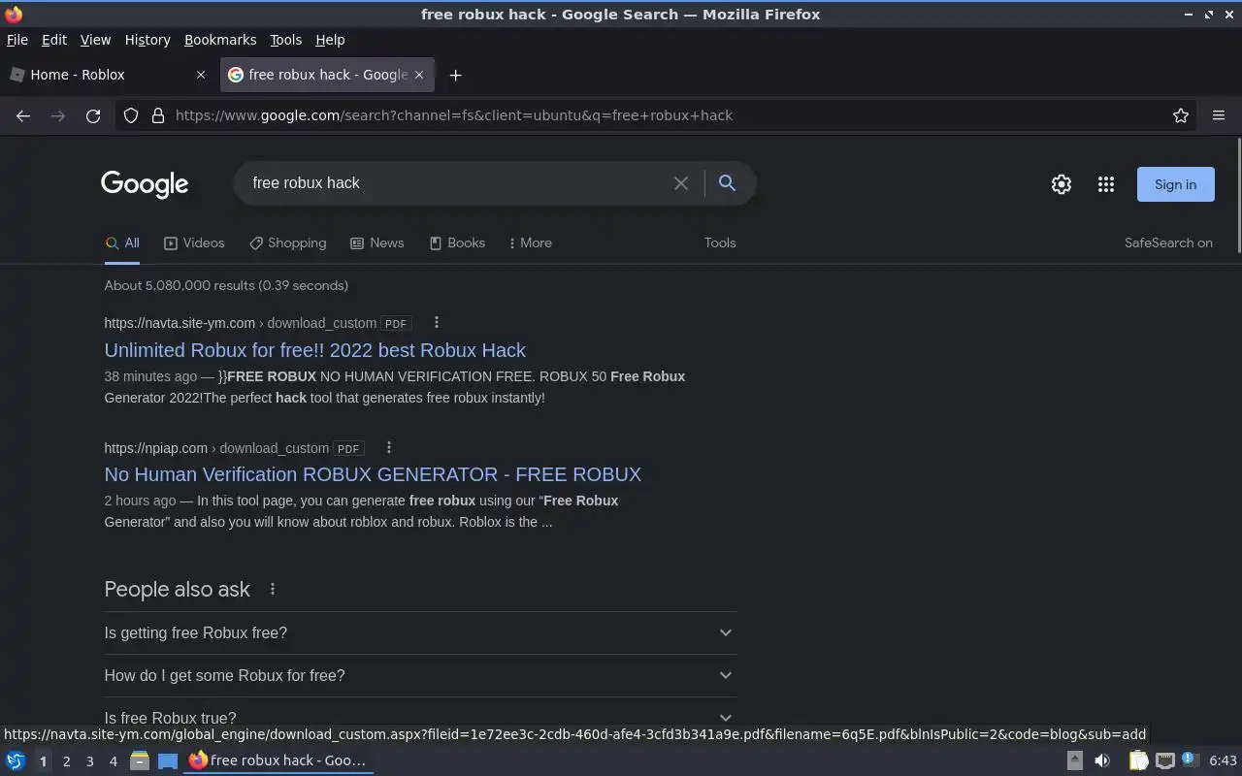The height and width of the screenshot is (776, 1242).
Task: Open the network tray icon
Action: [x=1165, y=761]
